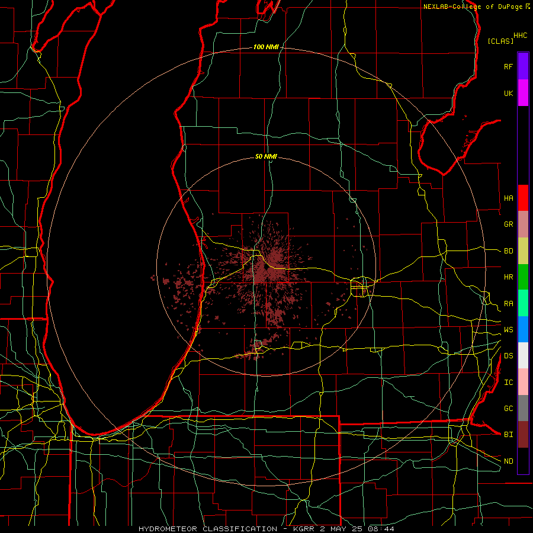Screen dimensions: 533x533
Task: Click the BD legend label
Action: coord(508,251)
